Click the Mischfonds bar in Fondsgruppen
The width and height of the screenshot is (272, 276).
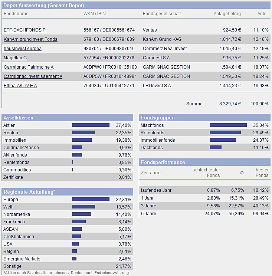pyautogui.click(x=228, y=125)
